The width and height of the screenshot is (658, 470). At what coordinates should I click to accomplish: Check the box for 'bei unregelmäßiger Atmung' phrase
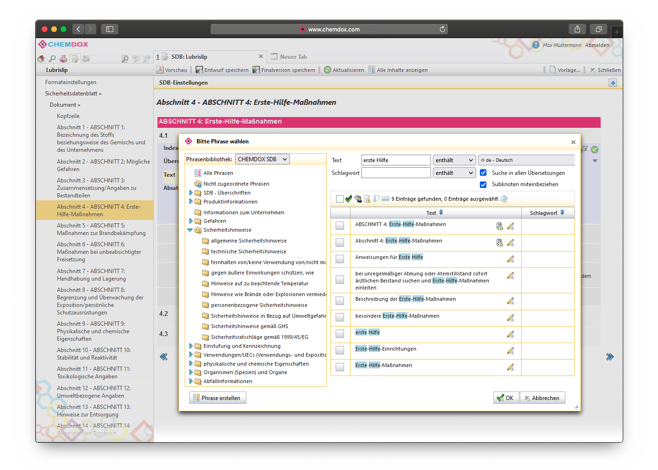pos(340,280)
